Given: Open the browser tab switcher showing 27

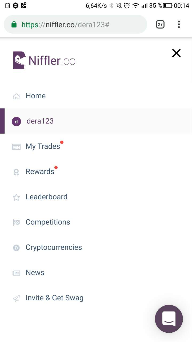Looking at the screenshot, I should (x=160, y=25).
